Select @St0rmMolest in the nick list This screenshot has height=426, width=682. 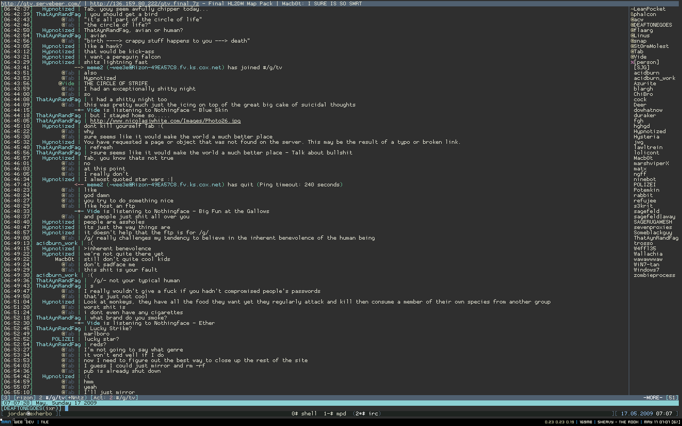click(649, 46)
